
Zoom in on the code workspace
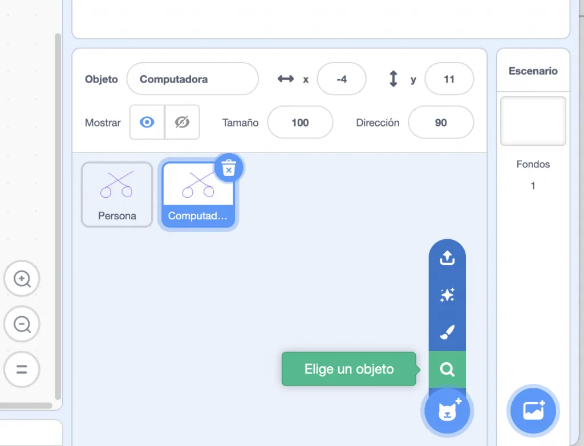pos(22,279)
